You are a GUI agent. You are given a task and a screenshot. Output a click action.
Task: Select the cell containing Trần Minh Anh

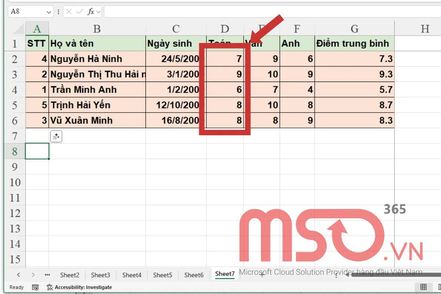click(97, 90)
